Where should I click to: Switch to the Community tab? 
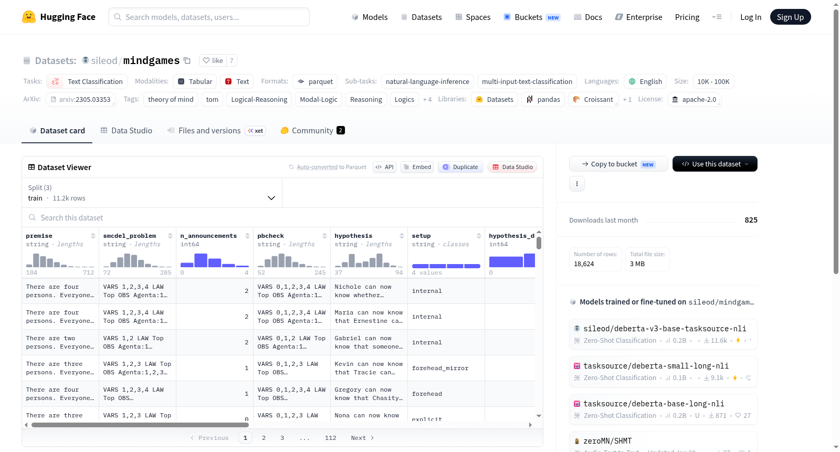point(313,131)
